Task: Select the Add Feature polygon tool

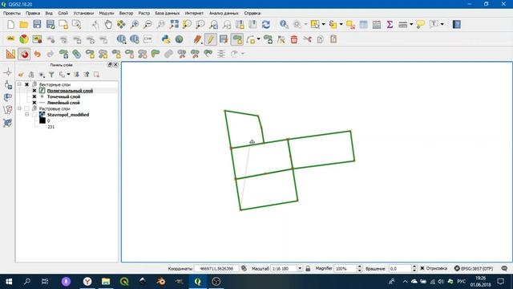Action: tap(237, 39)
